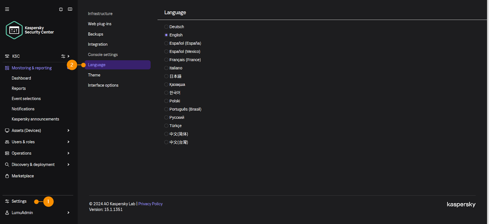Click the LumuAdmin user icon
The width and height of the screenshot is (489, 224).
tap(7, 213)
